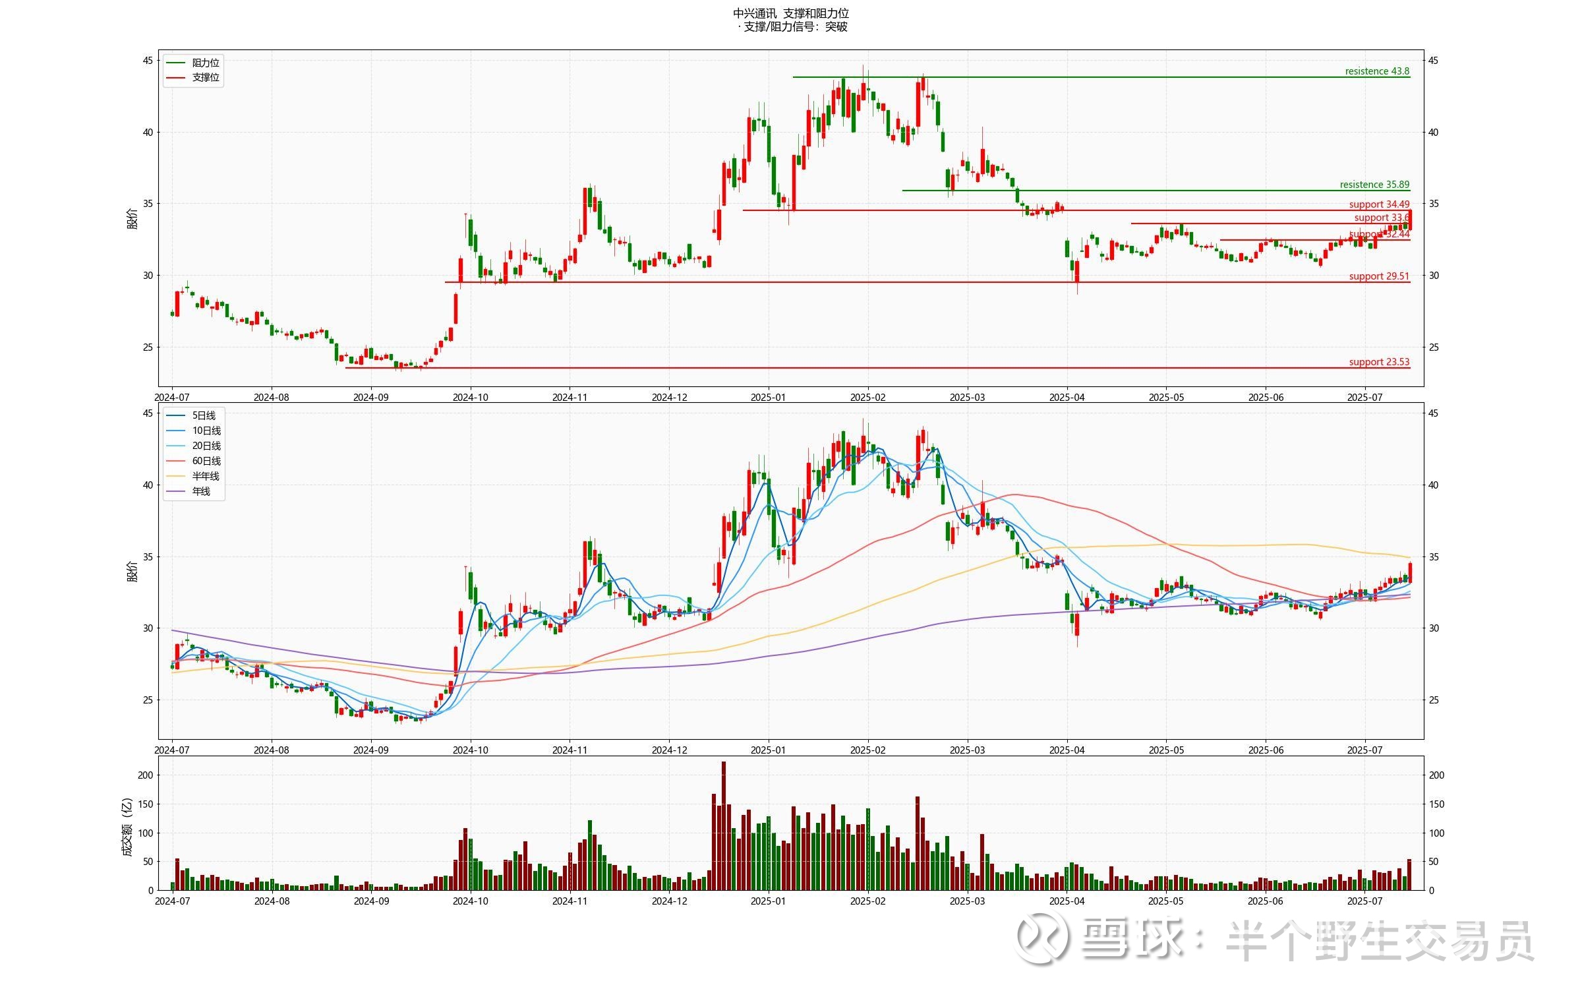Select the 5日线 legend entry

[x=203, y=415]
